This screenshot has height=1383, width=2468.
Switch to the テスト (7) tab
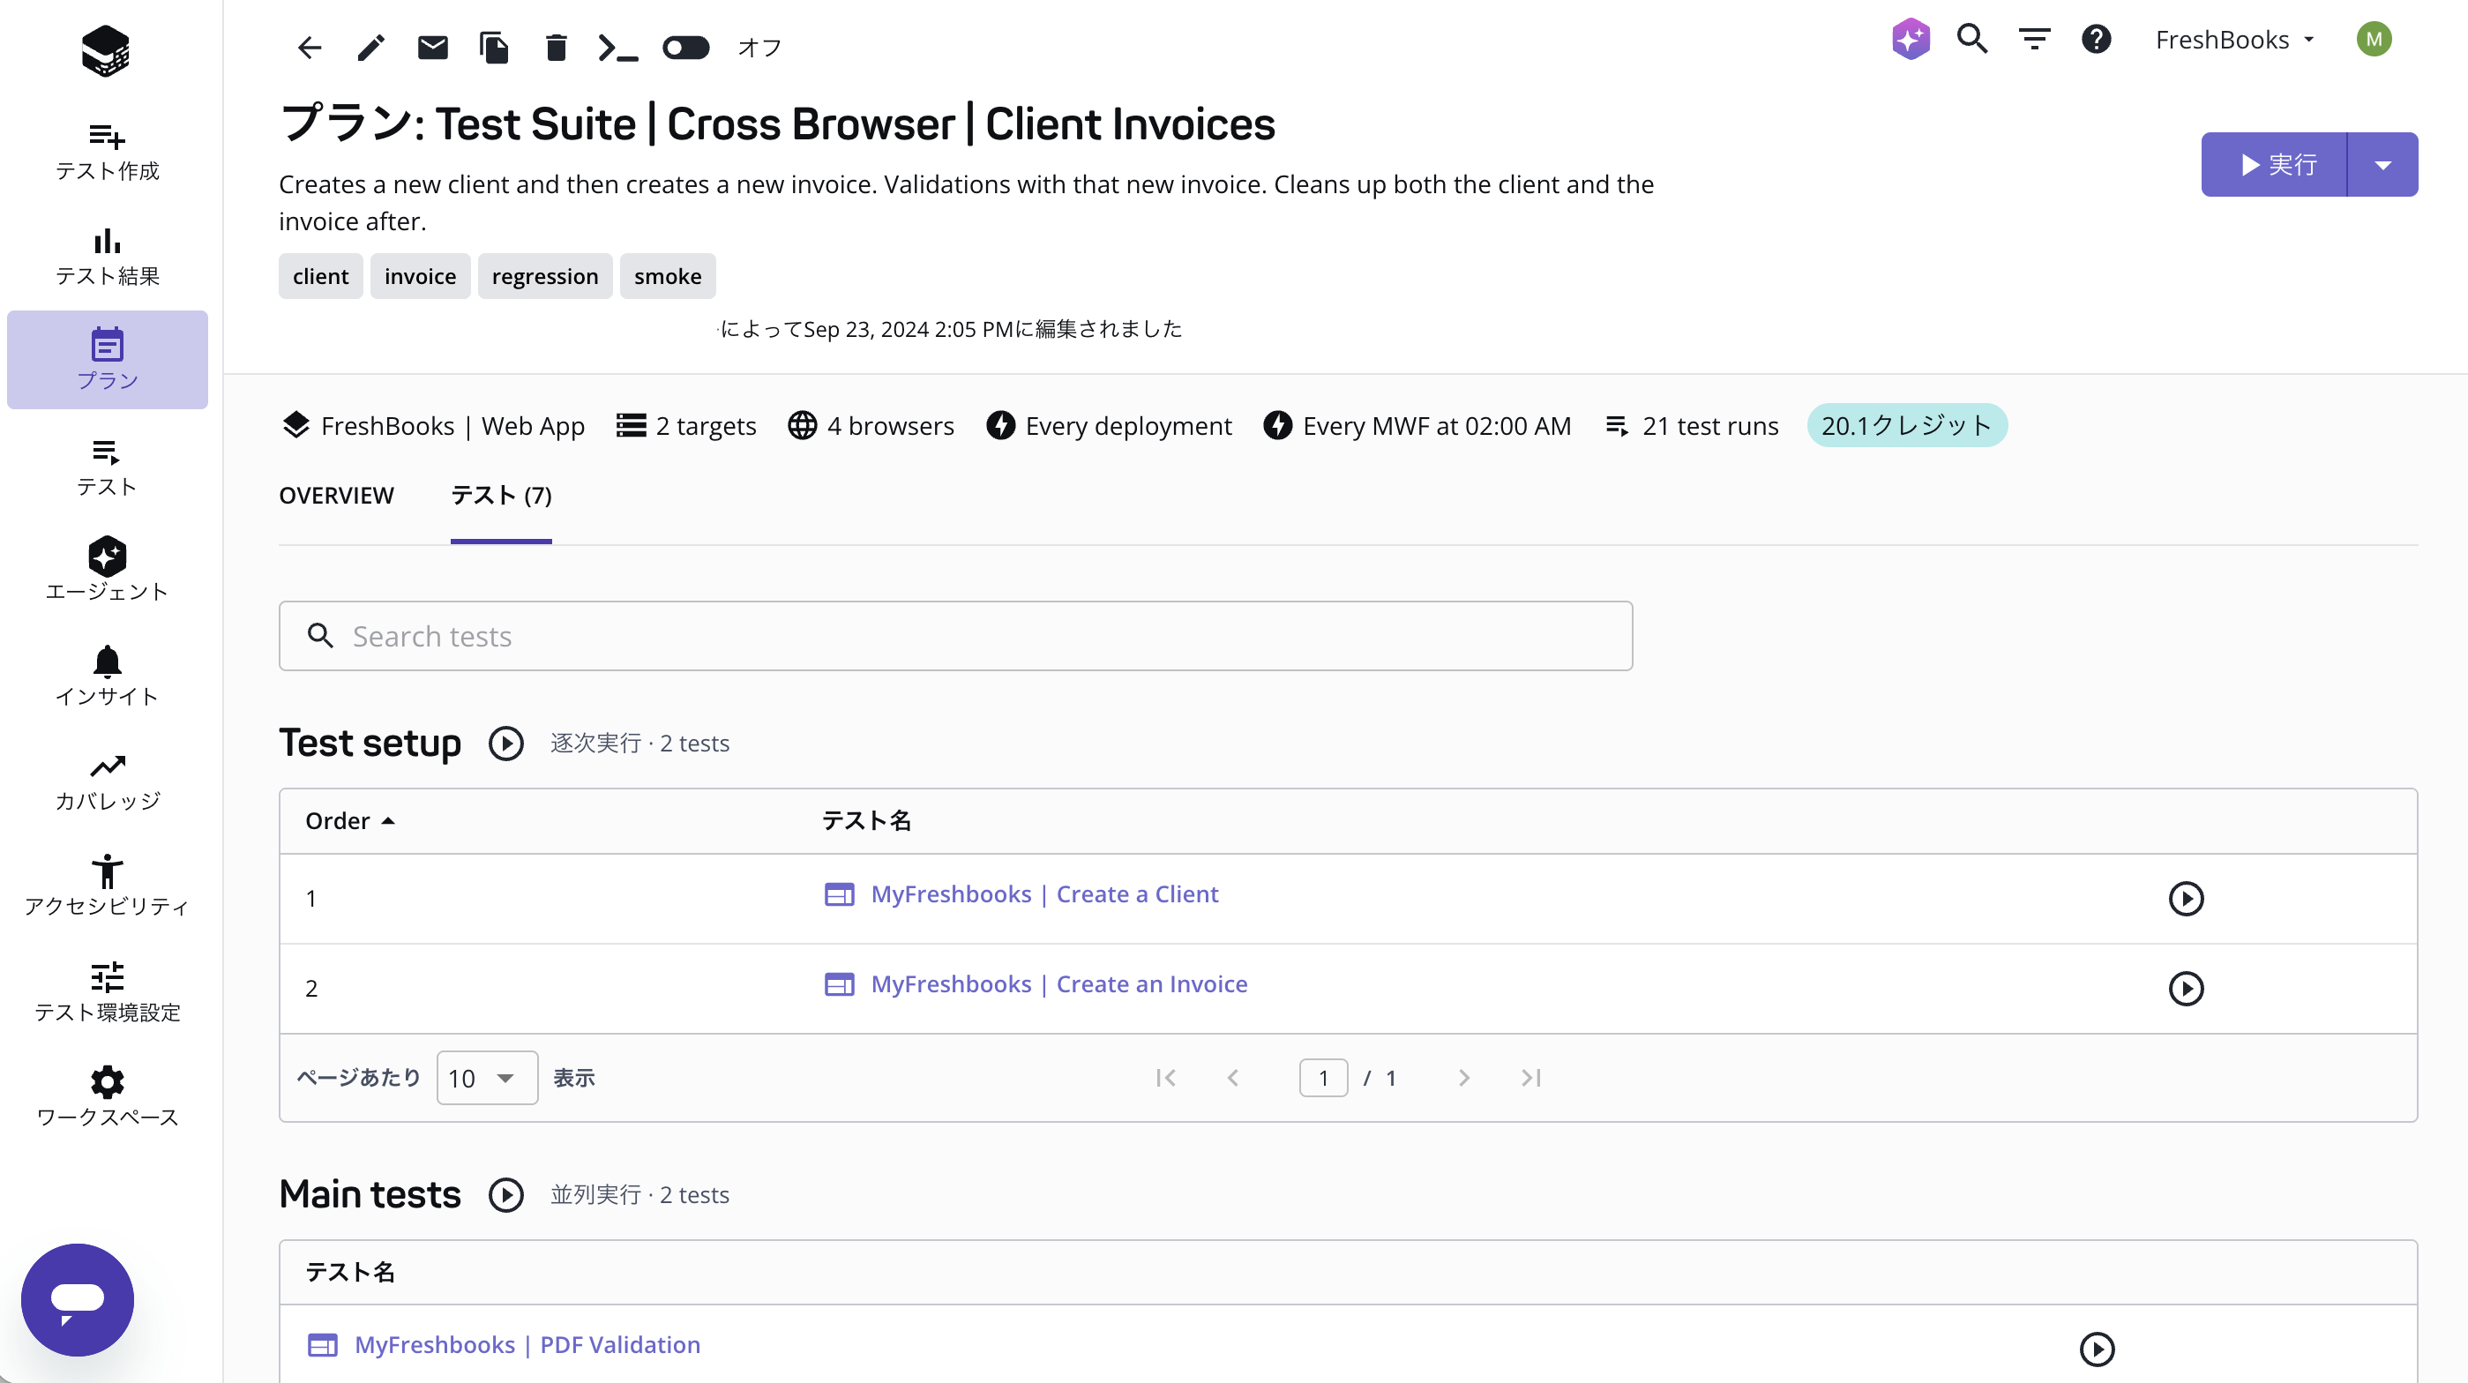click(x=501, y=495)
